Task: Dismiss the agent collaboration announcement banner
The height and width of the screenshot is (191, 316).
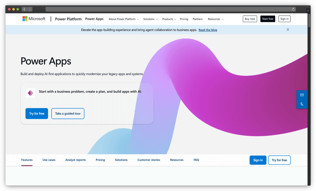Action: pos(288,29)
